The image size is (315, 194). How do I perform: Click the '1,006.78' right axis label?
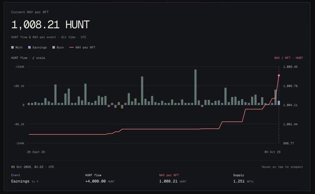[x=290, y=86]
